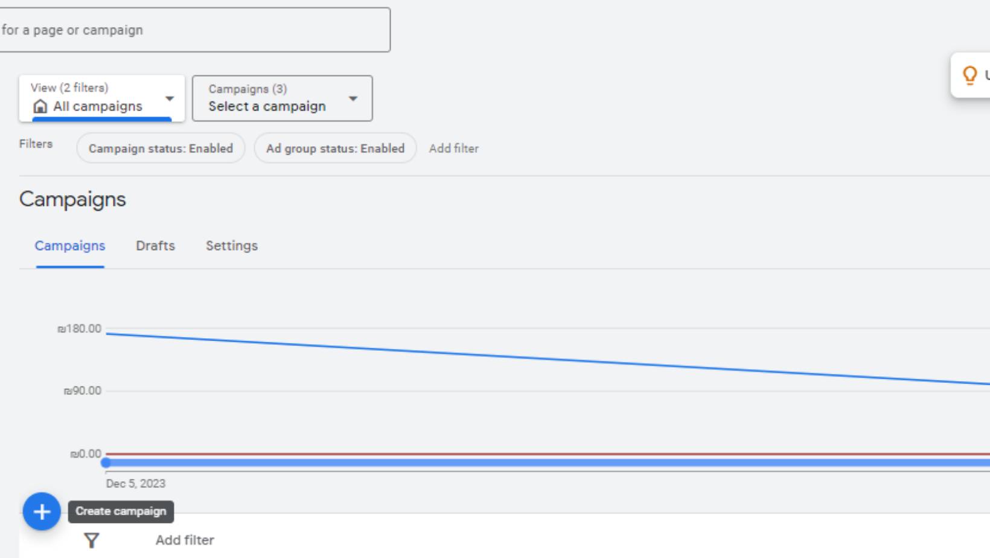Screen dimensions: 990x558
Task: Click the home icon beside All campaigns
Action: (40, 106)
